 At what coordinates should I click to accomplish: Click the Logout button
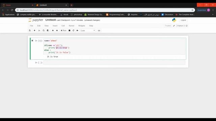[x=183, y=20]
